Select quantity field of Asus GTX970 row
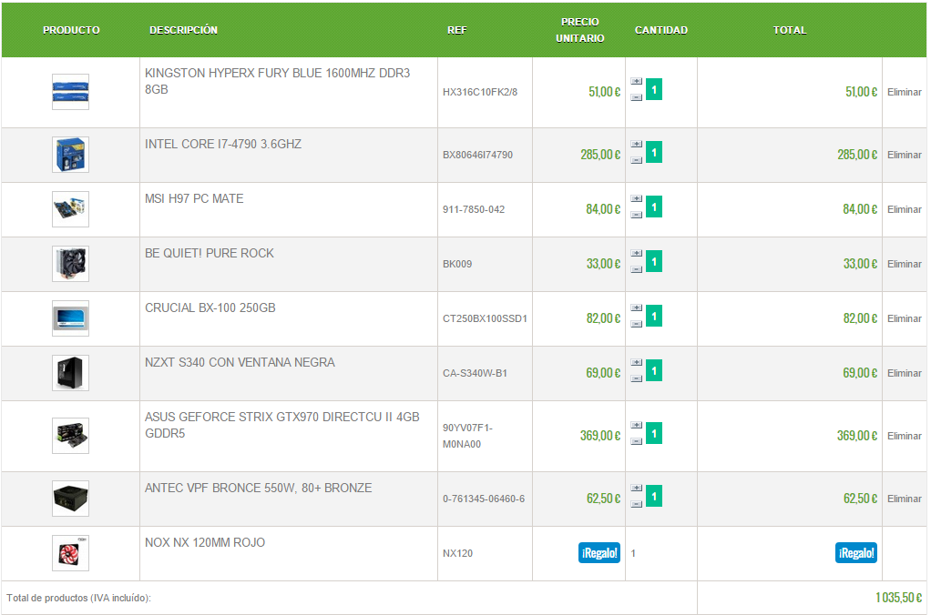Screen dimensions: 931x615 click(654, 434)
